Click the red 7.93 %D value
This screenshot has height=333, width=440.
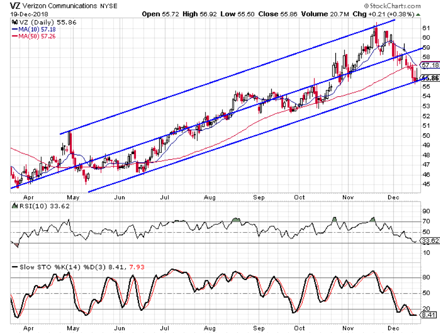[137, 267]
